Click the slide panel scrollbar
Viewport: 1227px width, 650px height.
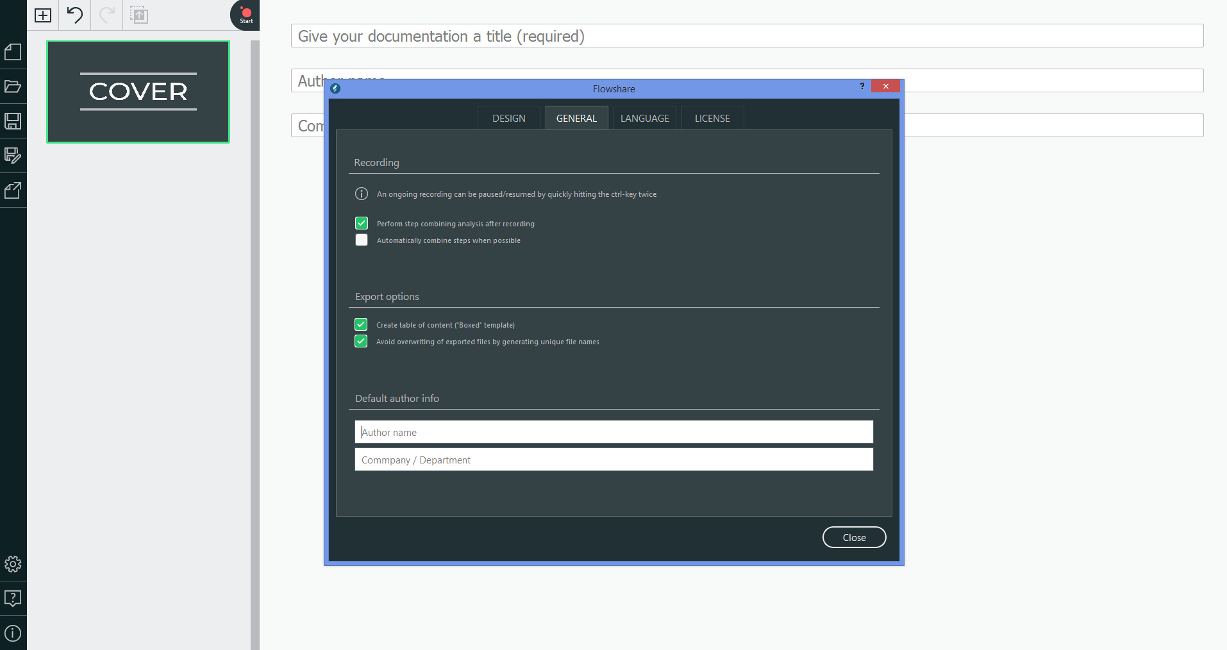pos(255,345)
